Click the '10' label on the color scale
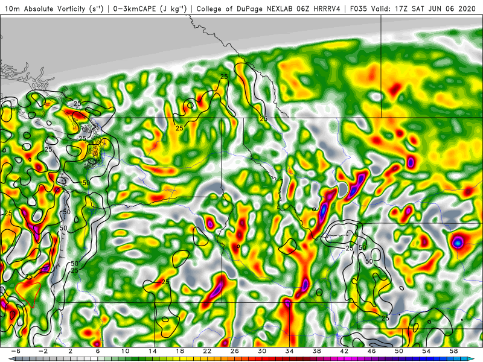This screenshot has height=362, width=483. [125, 351]
